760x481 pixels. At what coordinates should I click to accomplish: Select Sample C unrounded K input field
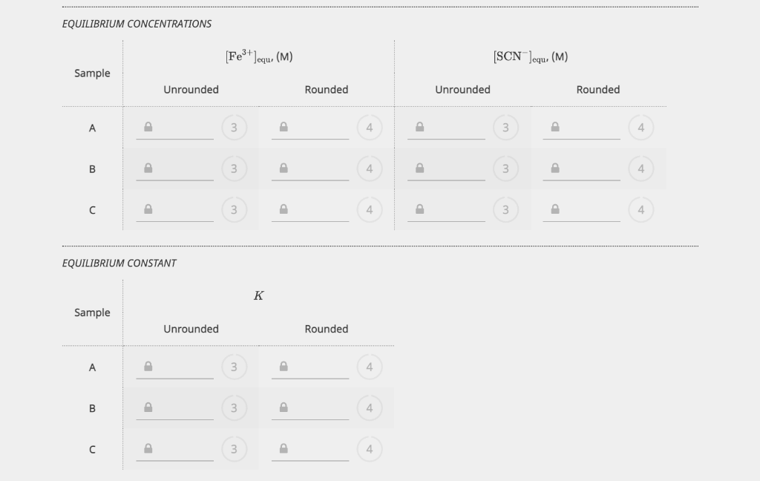tap(174, 450)
